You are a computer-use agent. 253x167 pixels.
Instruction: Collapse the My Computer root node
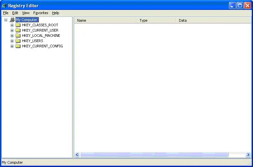[x=6, y=20]
